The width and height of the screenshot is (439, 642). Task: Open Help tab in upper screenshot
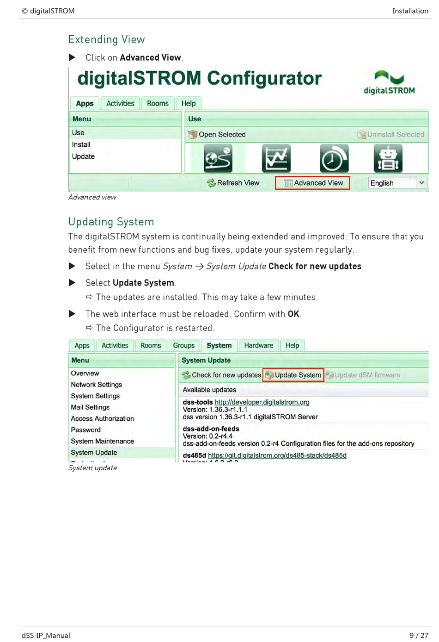click(189, 104)
